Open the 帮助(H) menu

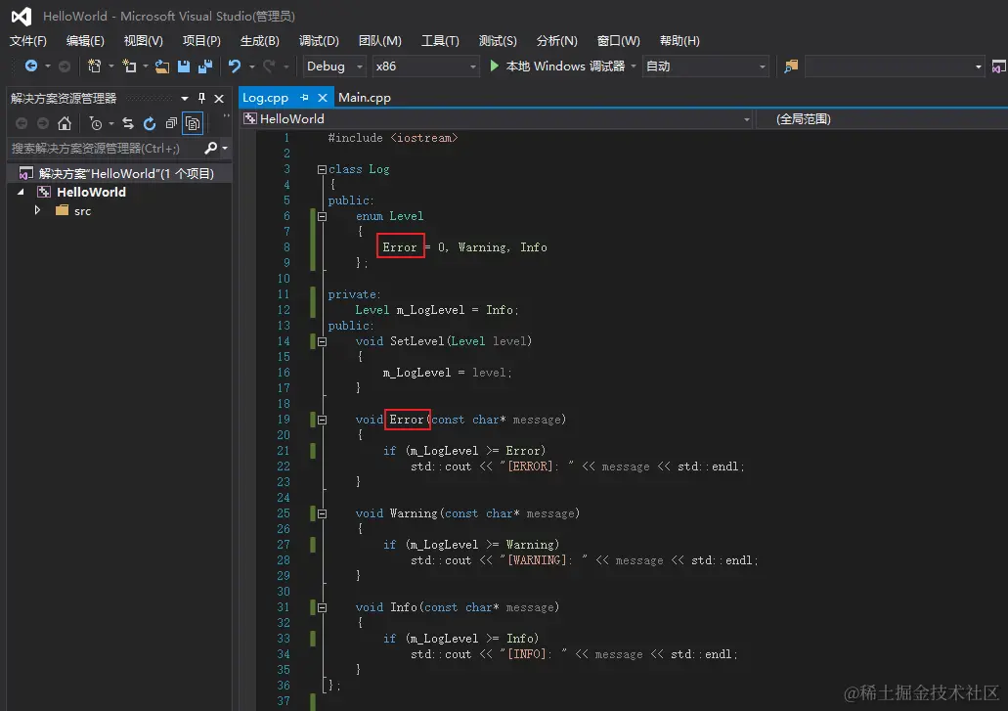tap(679, 41)
